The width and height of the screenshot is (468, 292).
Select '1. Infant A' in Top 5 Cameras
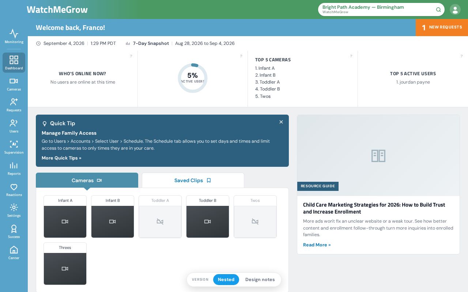pyautogui.click(x=265, y=68)
